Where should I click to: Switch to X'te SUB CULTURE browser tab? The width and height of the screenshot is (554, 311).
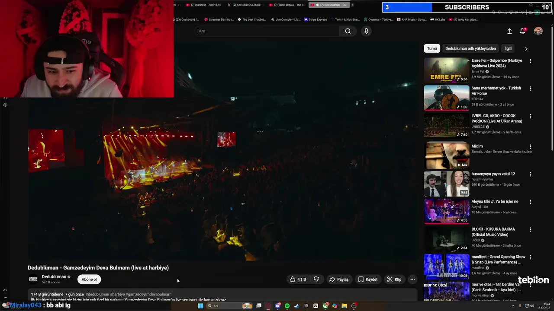point(245,5)
